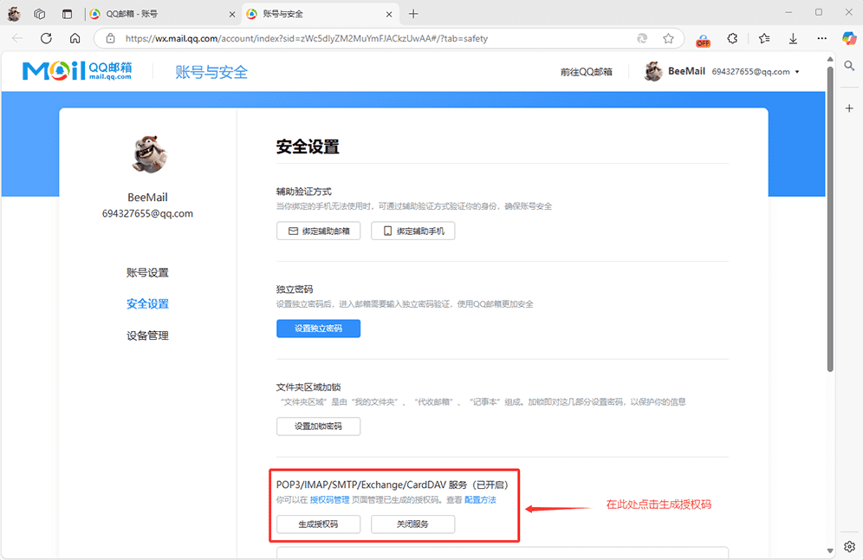
Task: Add page to favorites with star icon
Action: tap(668, 38)
